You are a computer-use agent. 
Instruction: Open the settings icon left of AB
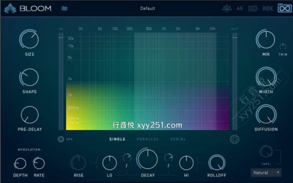pos(227,8)
